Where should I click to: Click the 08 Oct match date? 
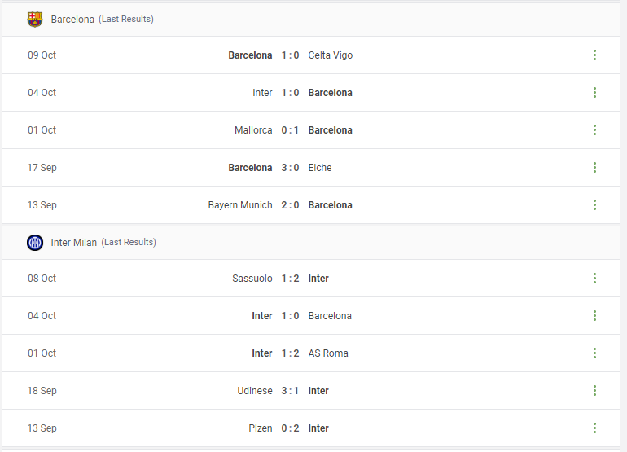click(x=42, y=279)
